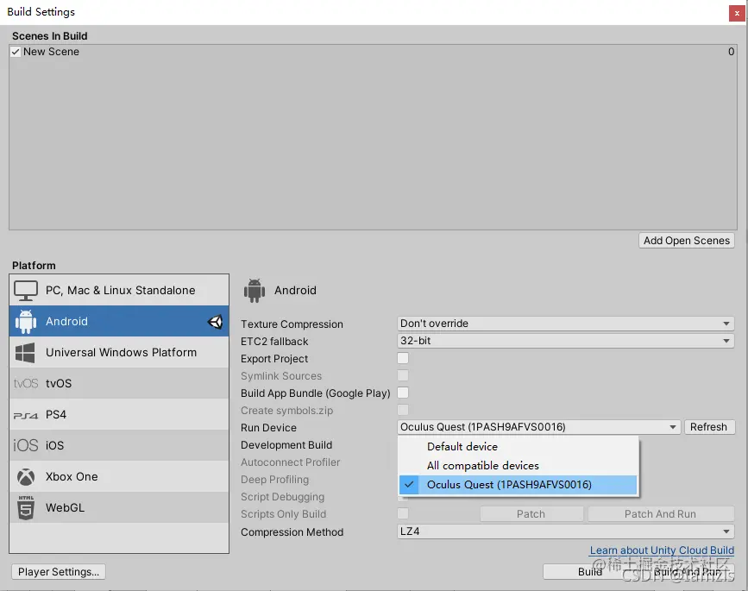
Task: Select the New Scene entry in Scenes In Build
Action: (373, 52)
